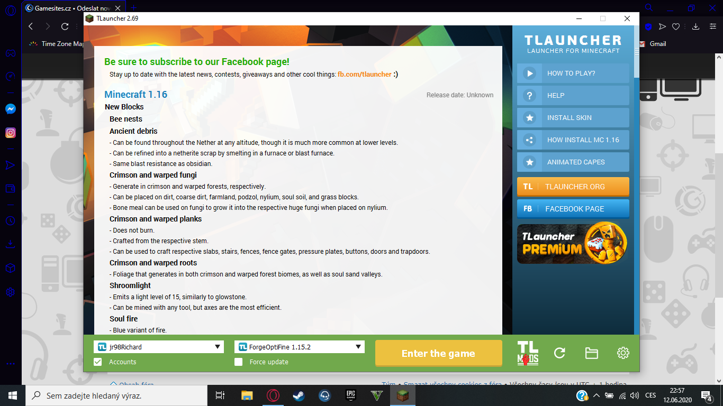The width and height of the screenshot is (723, 406).
Task: Uncheck the Accounts checkbox
Action: coord(98,362)
